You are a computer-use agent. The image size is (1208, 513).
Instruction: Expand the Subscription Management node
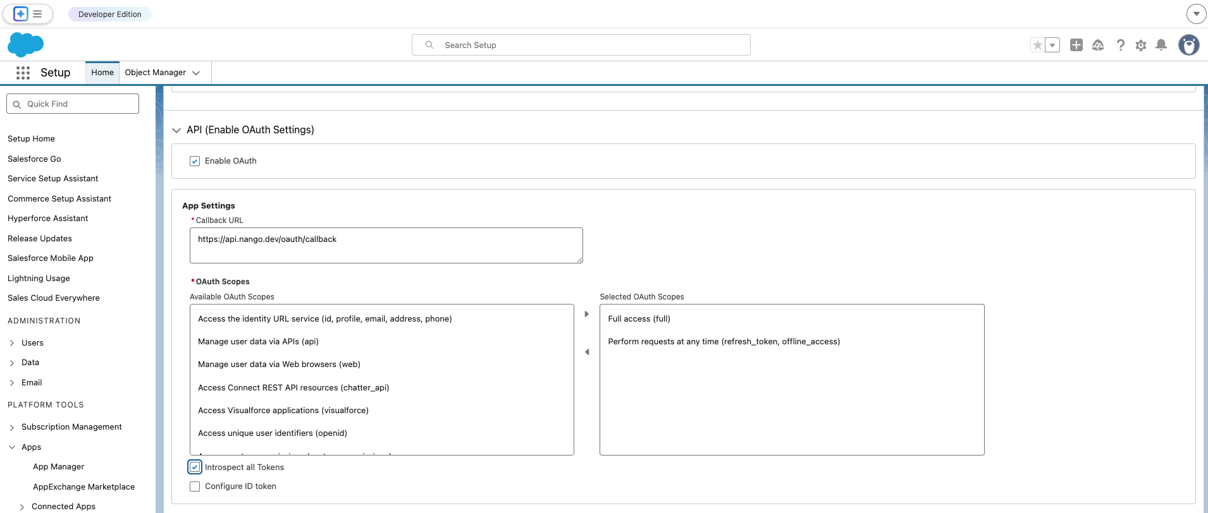click(12, 427)
